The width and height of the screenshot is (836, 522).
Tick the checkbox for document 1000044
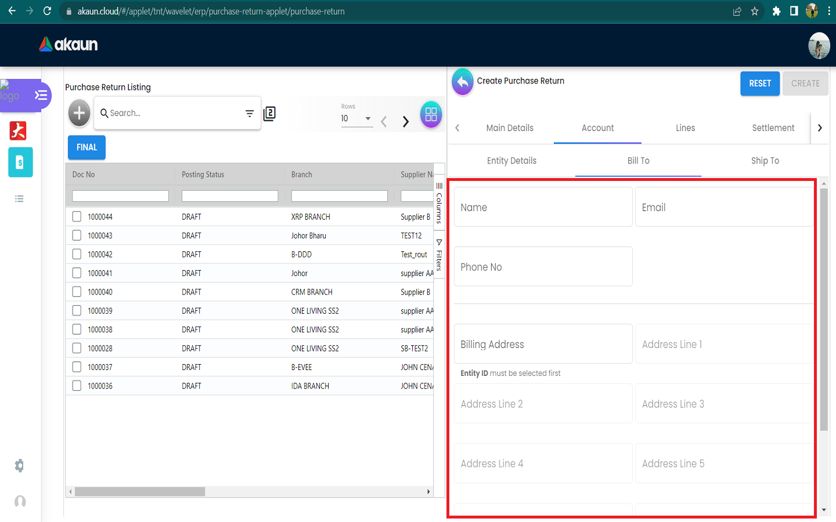pos(77,217)
